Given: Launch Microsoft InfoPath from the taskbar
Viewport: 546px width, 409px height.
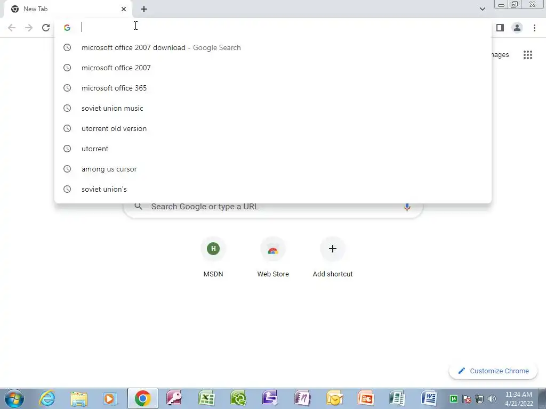Looking at the screenshot, I should [270, 398].
